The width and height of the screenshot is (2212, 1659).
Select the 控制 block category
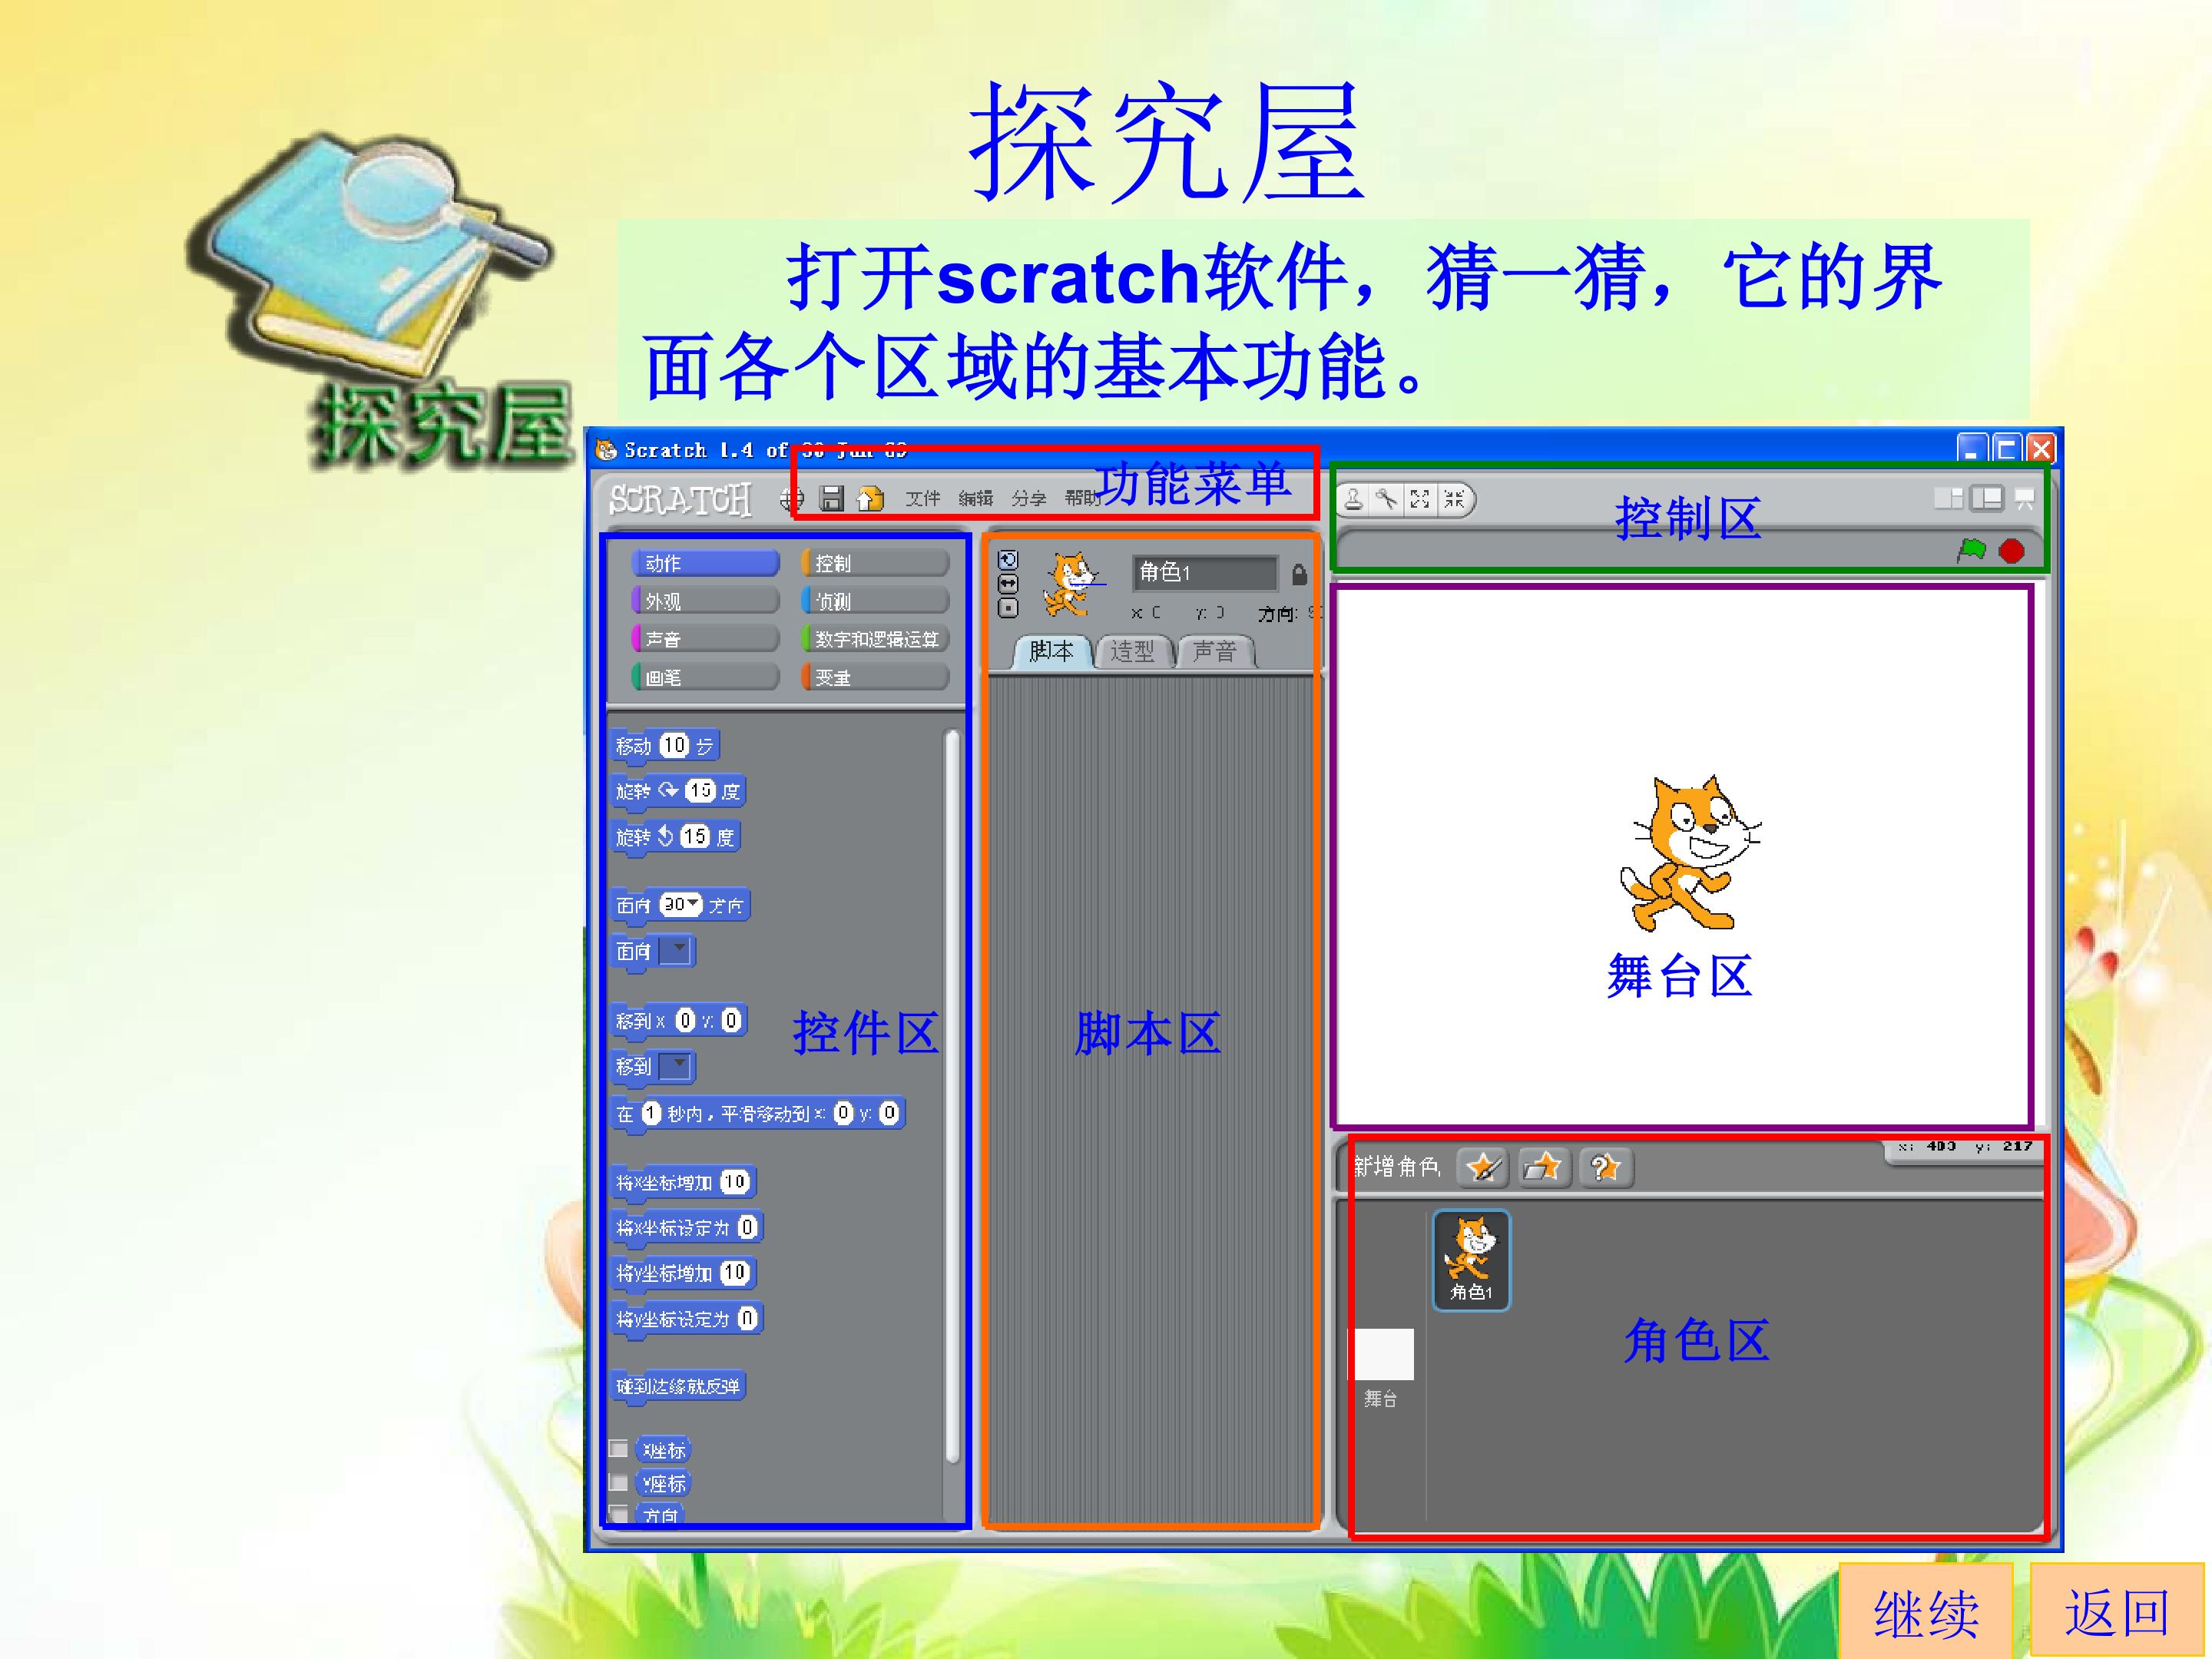pos(875,563)
